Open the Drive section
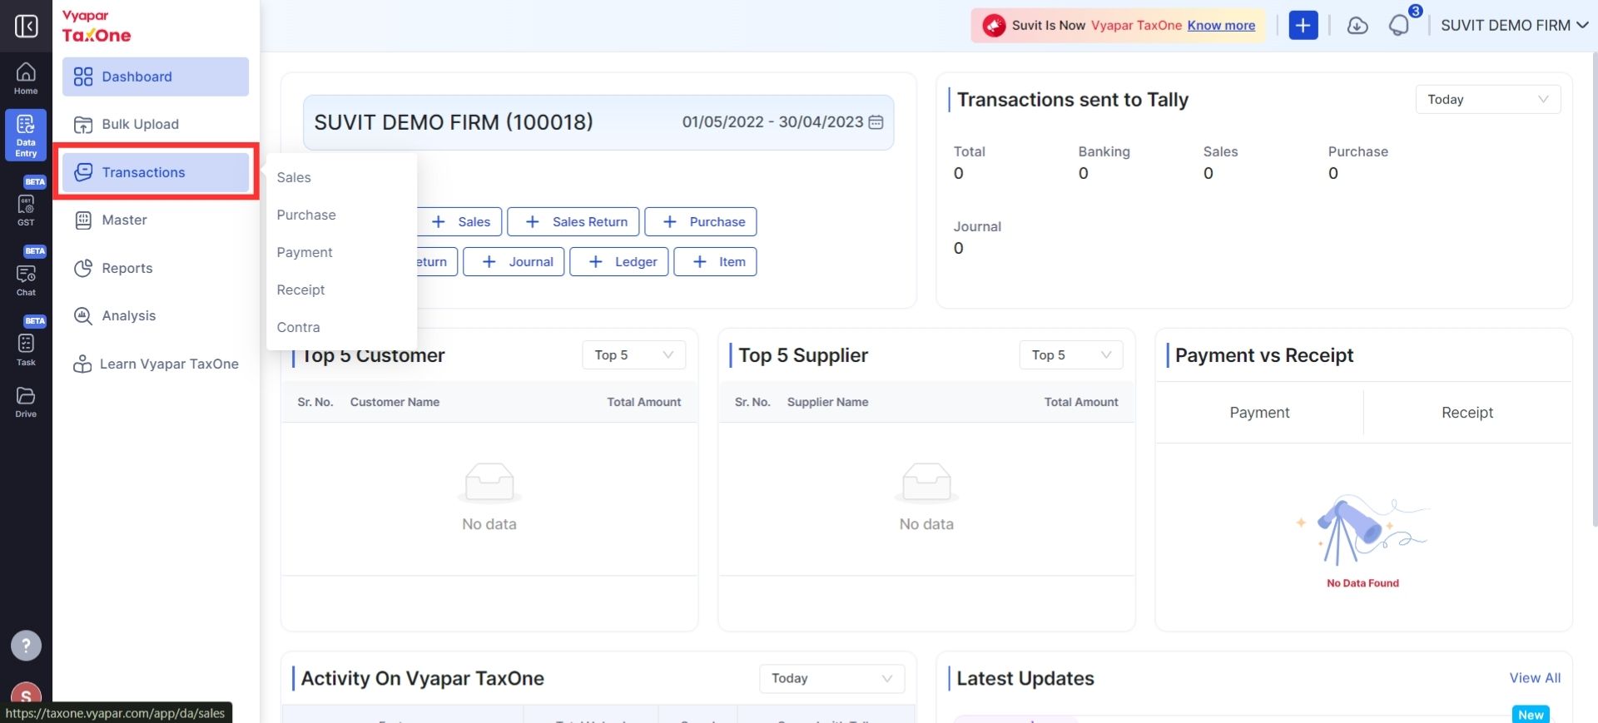 [x=26, y=402]
